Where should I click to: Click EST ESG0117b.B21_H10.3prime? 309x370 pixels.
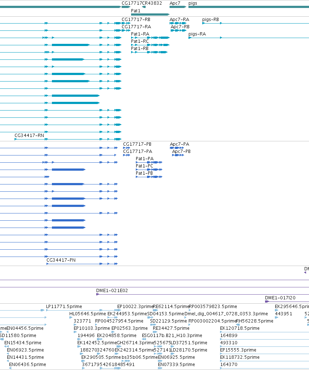[x=172, y=336]
